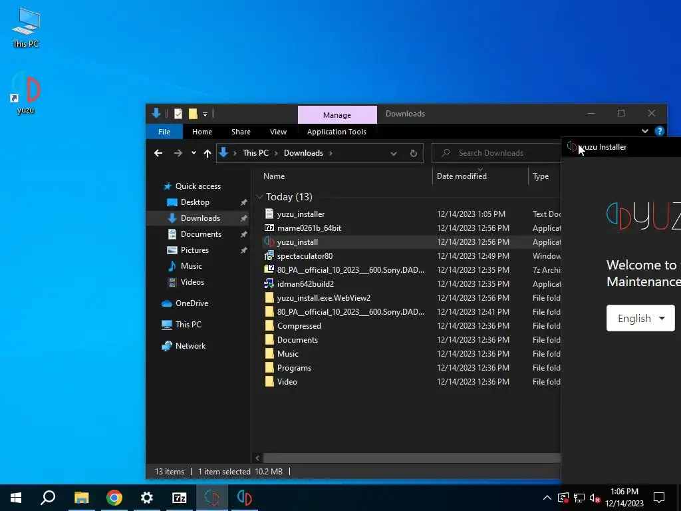Click New Folder icon in quick access toolbar
The image size is (681, 511).
tap(193, 114)
